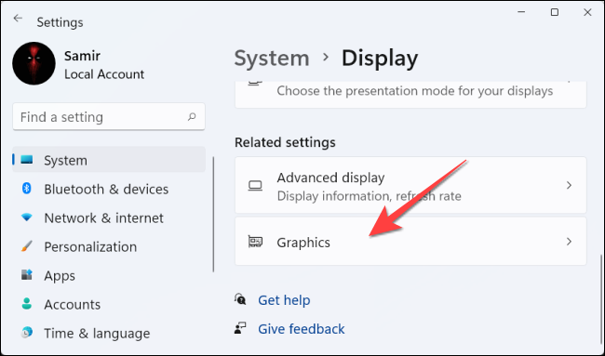The height and width of the screenshot is (356, 605).
Task: Open the Graphics settings row
Action: (x=410, y=241)
